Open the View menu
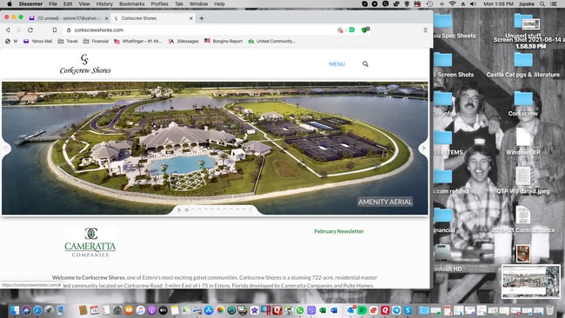The image size is (565, 318). tap(84, 4)
